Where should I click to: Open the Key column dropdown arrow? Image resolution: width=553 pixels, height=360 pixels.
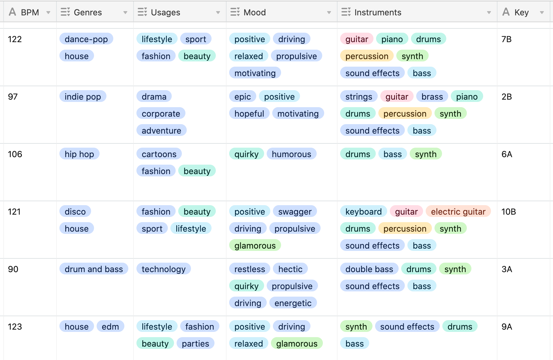click(542, 13)
